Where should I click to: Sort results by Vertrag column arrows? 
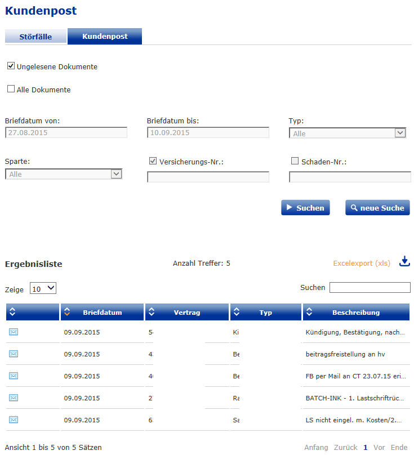(x=151, y=312)
